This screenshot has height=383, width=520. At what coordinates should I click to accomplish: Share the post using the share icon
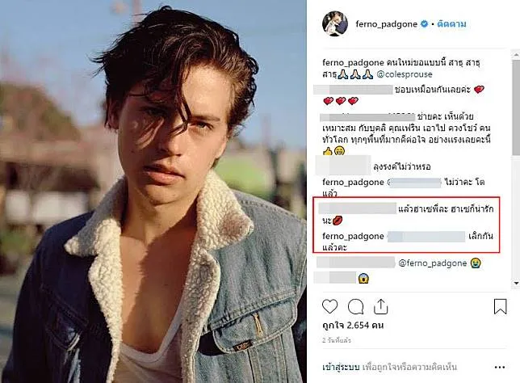click(x=381, y=307)
